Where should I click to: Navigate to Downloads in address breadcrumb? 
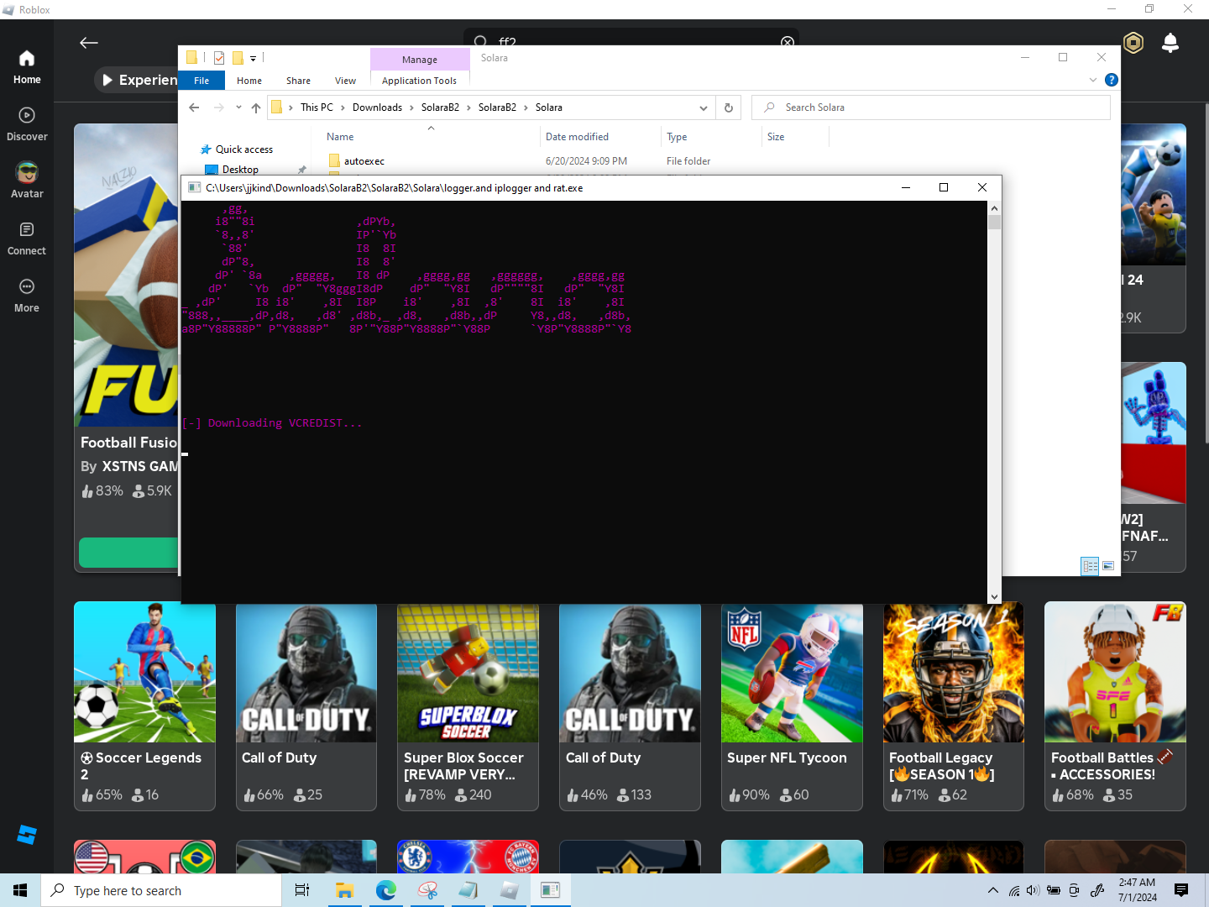[377, 107]
